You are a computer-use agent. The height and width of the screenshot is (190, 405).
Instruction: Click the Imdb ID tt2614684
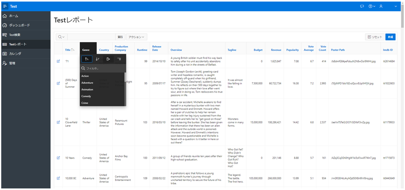pyautogui.click(x=389, y=61)
